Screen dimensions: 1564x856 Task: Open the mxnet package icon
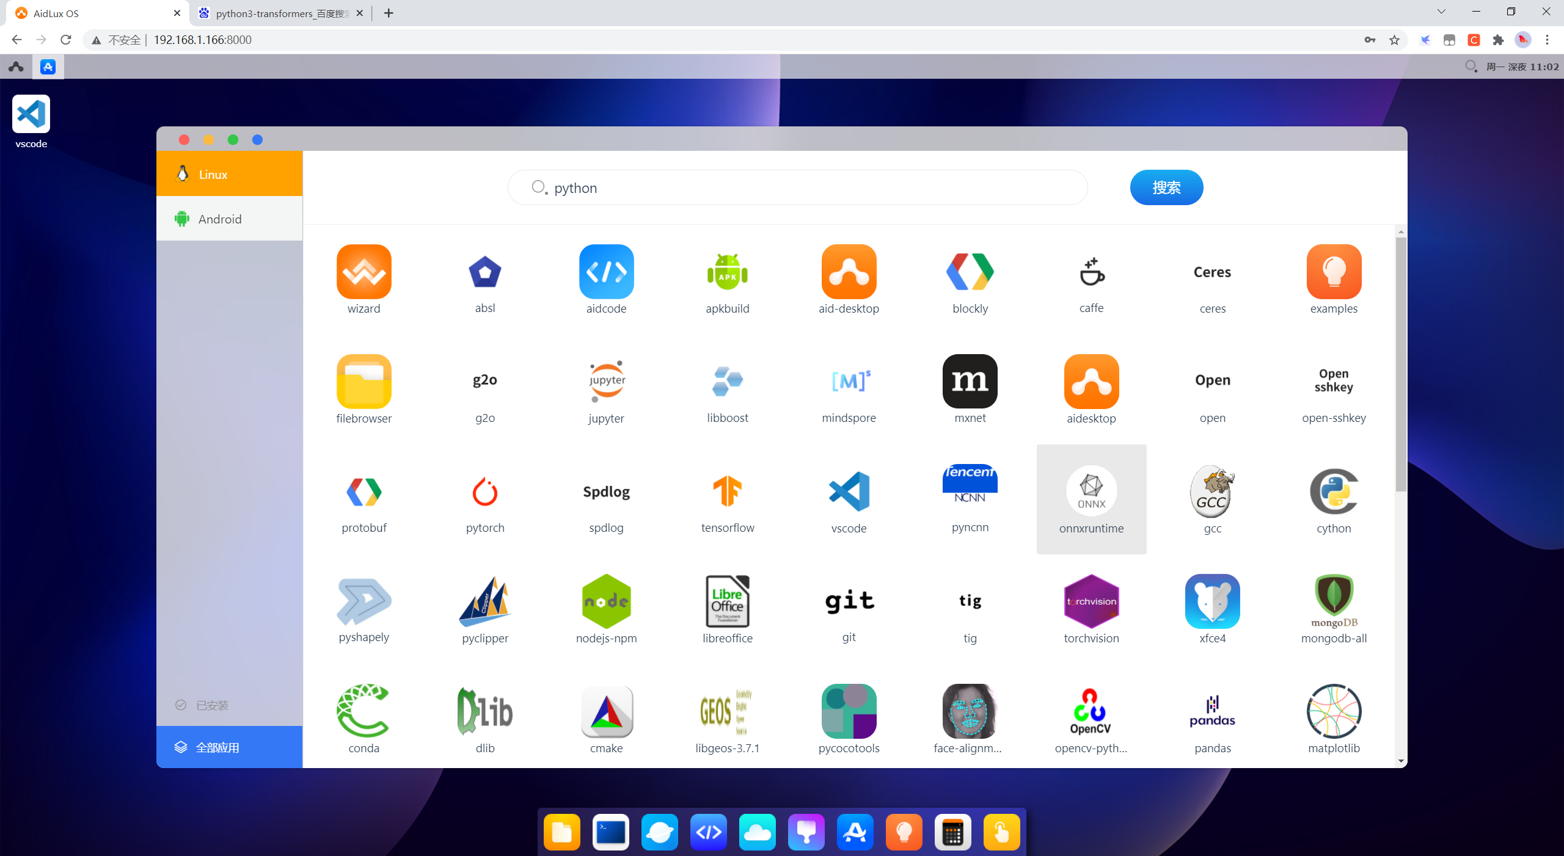pos(970,381)
